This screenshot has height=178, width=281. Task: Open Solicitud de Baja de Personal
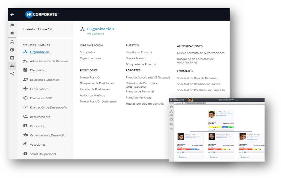coord(197,78)
